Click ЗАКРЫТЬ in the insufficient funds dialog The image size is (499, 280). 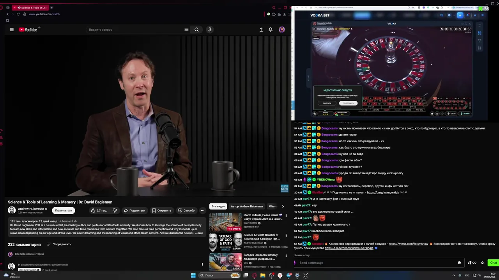coord(327,103)
